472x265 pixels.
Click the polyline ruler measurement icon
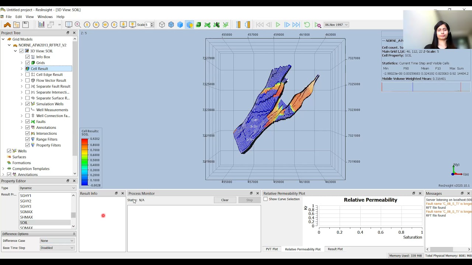click(247, 25)
